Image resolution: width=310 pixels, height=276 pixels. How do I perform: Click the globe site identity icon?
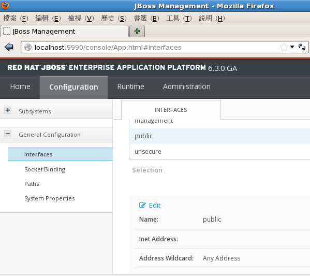[28, 47]
